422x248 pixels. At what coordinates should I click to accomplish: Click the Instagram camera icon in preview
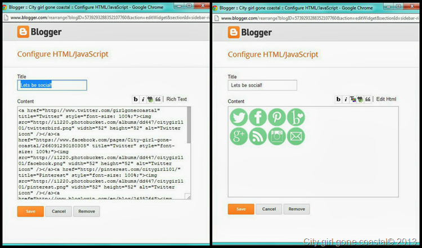coord(277,137)
